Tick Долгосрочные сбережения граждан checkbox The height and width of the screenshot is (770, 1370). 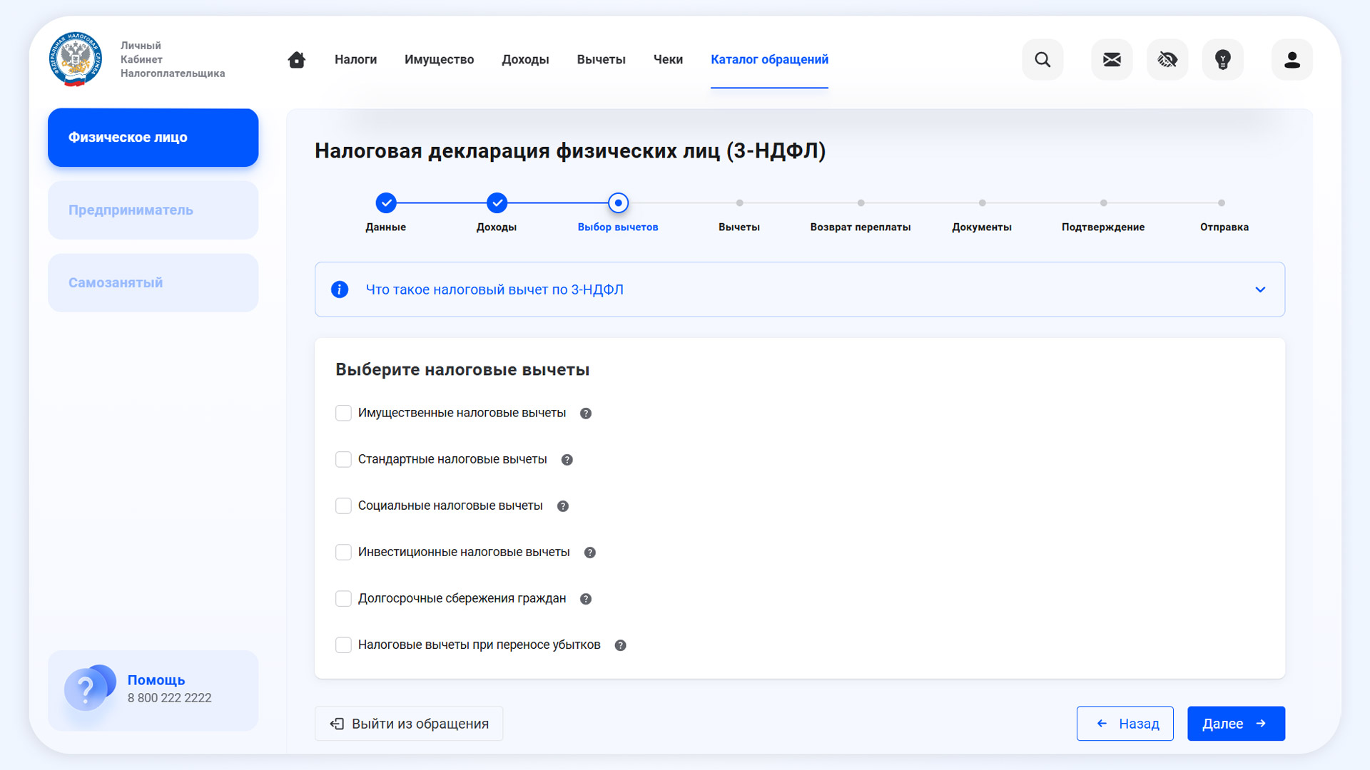(x=343, y=599)
